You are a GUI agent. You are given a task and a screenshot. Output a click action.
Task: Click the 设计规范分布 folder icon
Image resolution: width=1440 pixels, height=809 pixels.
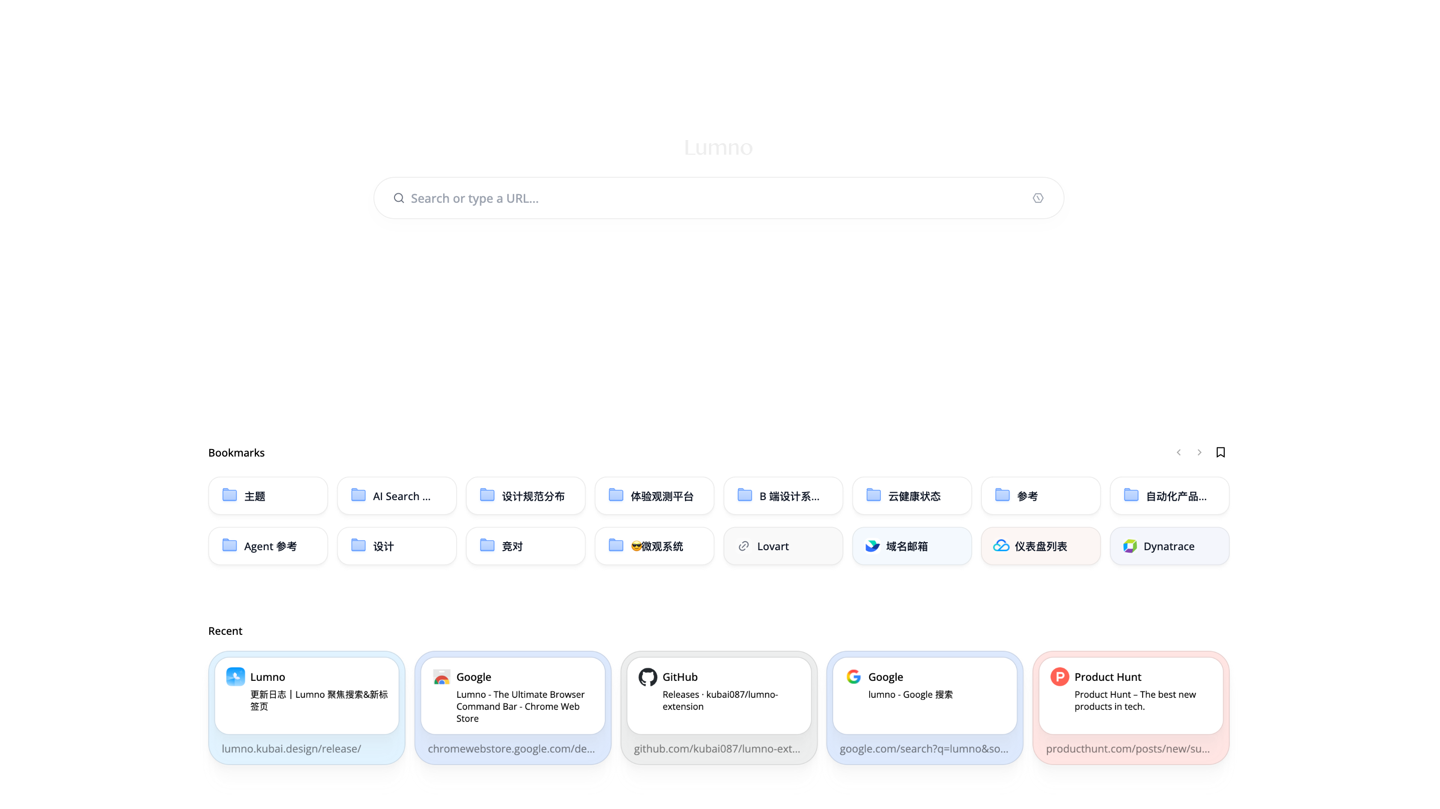click(x=488, y=495)
